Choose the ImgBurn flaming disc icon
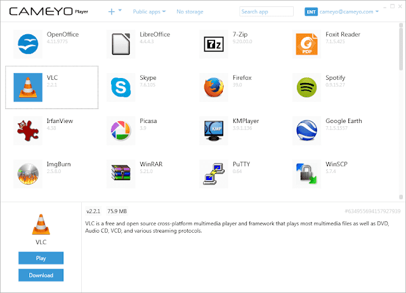The image size is (406, 293). click(x=28, y=174)
